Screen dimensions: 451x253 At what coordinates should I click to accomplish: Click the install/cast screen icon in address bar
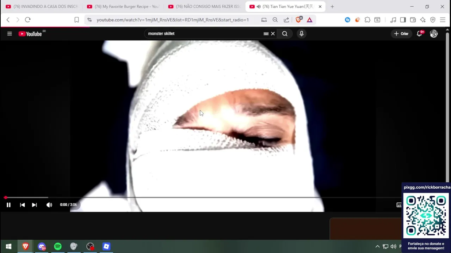click(264, 20)
